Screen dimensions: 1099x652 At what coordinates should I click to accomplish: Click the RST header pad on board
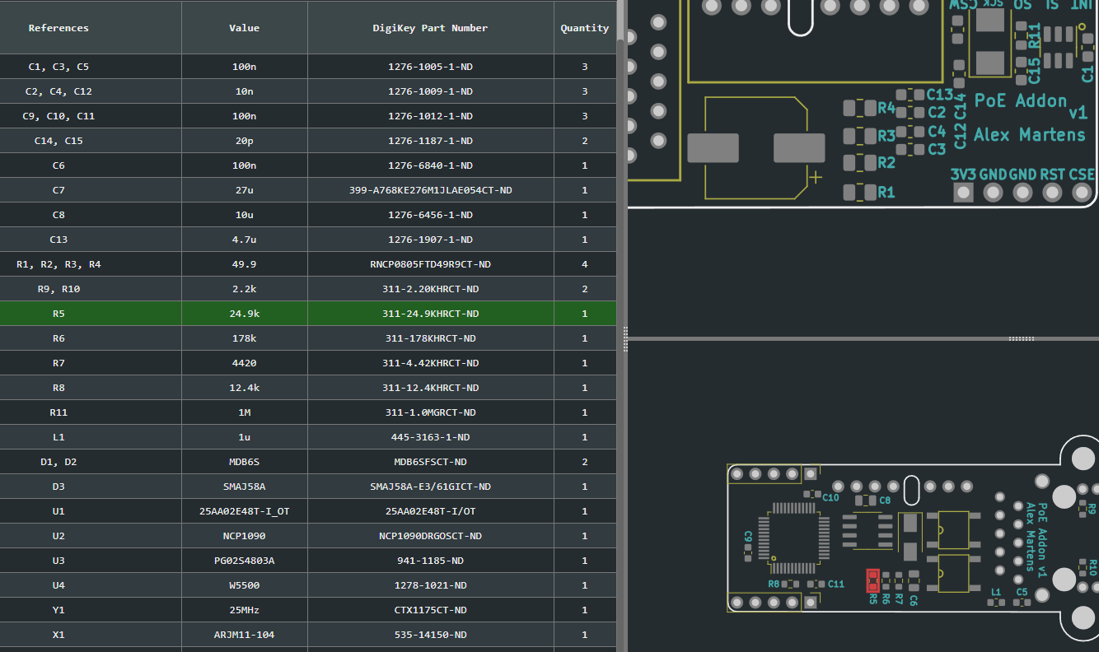click(1052, 193)
